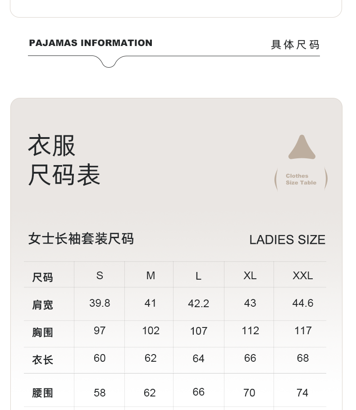Viewport: 356px width, 410px height.
Task: Click the 44.6 shoulder width cell
Action: coord(302,303)
